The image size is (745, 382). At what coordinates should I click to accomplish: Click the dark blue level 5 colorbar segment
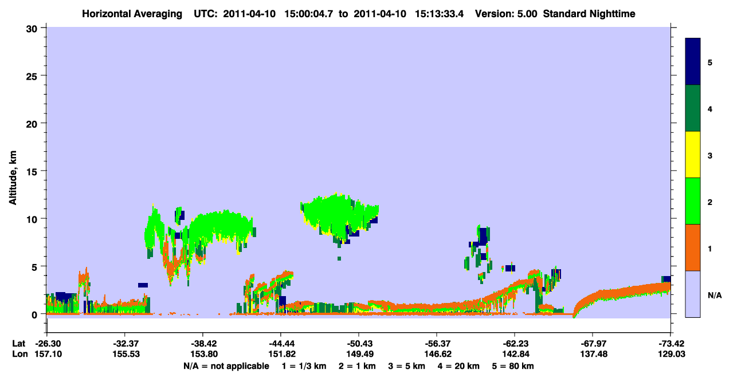coord(693,62)
